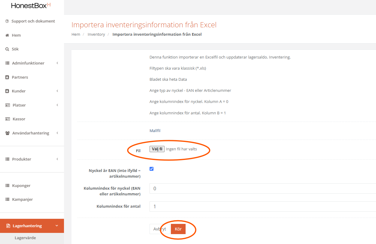Click the Partners sidebar icon
The width and height of the screenshot is (376, 244).
coord(7,77)
